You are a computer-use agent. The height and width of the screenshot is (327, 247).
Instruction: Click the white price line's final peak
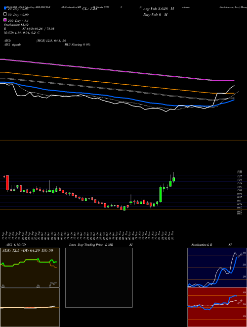234,86
